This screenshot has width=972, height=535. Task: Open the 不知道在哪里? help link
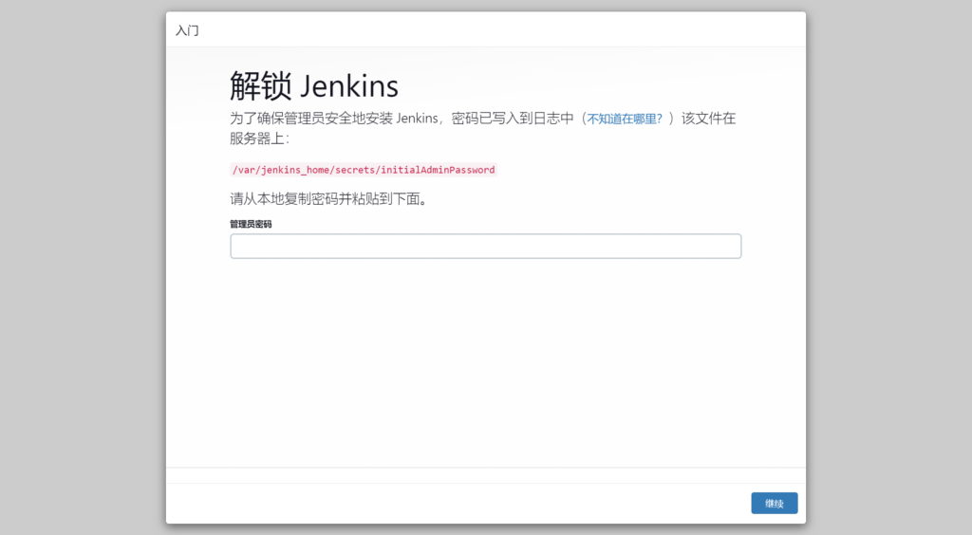pyautogui.click(x=625, y=120)
